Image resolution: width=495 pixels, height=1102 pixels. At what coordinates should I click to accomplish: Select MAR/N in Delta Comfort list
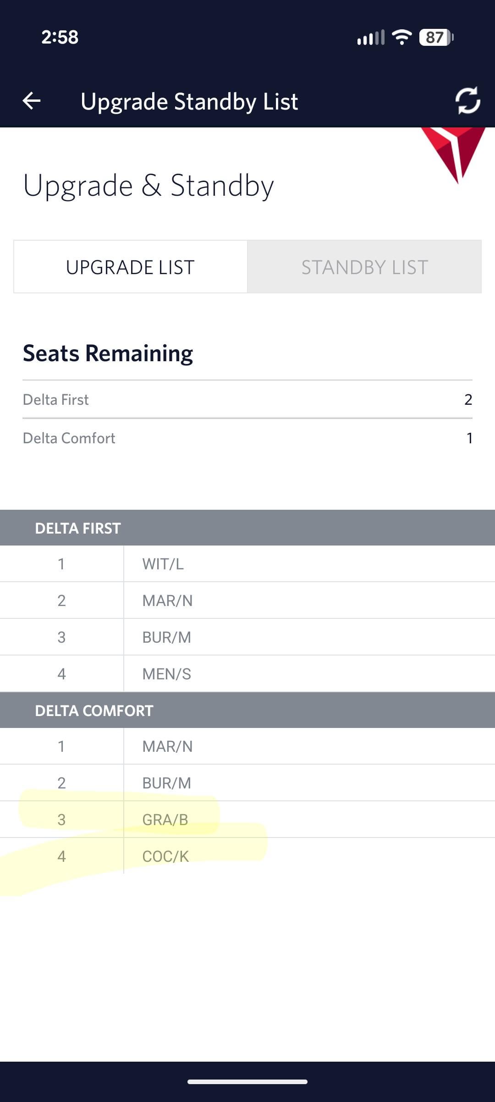pyautogui.click(x=167, y=746)
